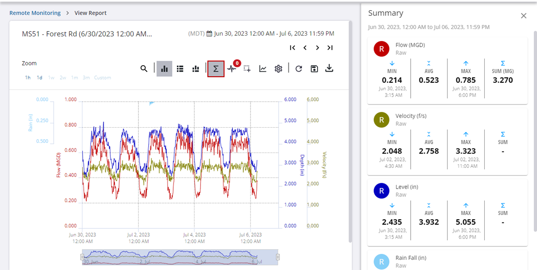Go to previous date range
The image size is (537, 270).
point(305,48)
